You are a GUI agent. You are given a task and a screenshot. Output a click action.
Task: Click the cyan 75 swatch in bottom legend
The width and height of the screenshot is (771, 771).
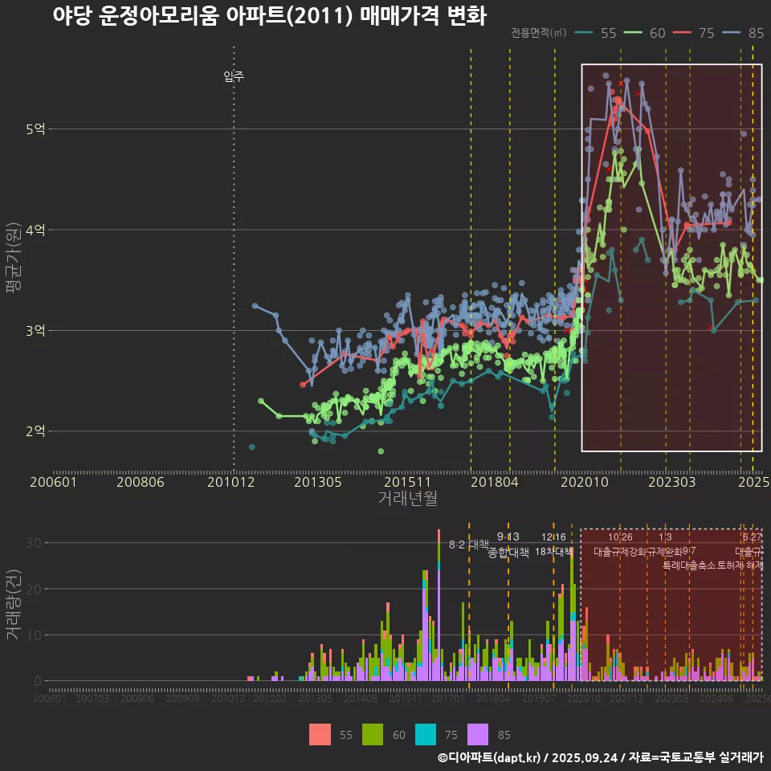426,734
